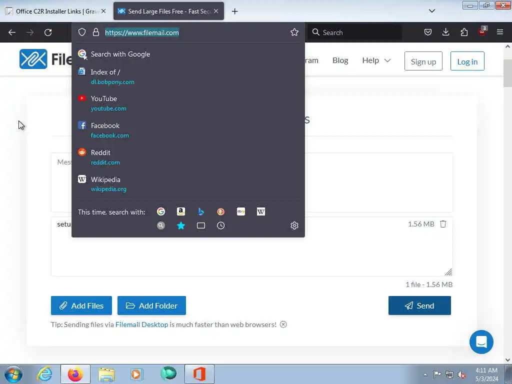Open Windows Start menu orb
This screenshot has height=384, width=512.
point(13,374)
